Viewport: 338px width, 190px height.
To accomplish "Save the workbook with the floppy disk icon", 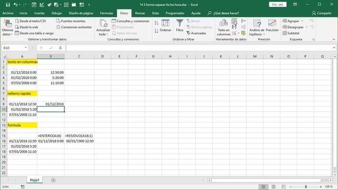I will coord(8,5).
